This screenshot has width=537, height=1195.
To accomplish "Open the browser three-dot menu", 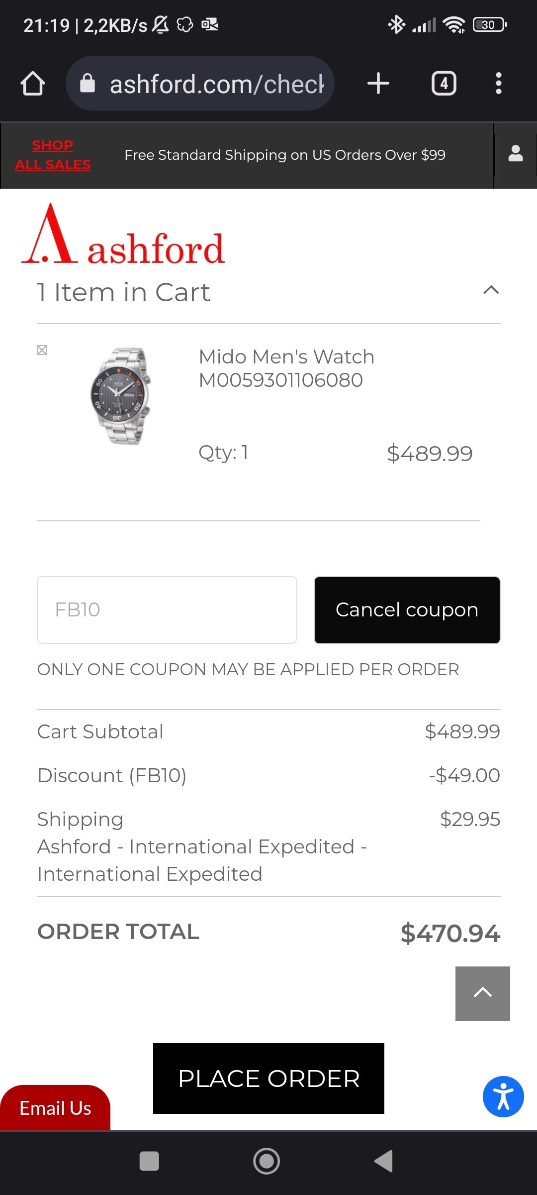I will click(498, 84).
